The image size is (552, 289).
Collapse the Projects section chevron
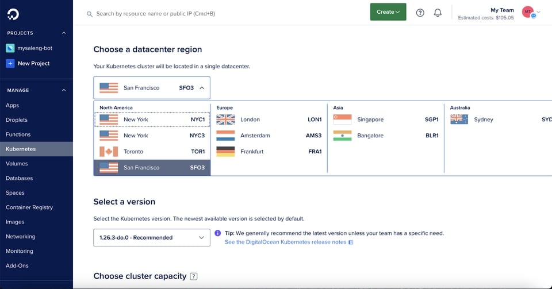(64, 33)
